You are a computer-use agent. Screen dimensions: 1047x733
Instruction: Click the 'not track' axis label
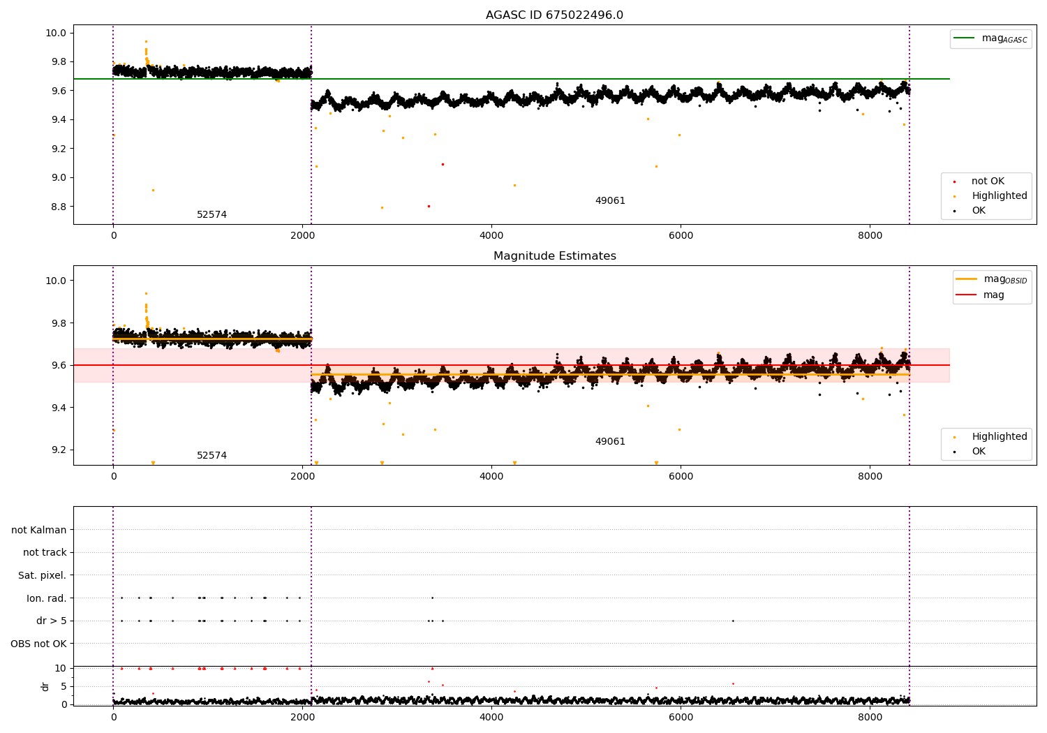click(x=45, y=553)
